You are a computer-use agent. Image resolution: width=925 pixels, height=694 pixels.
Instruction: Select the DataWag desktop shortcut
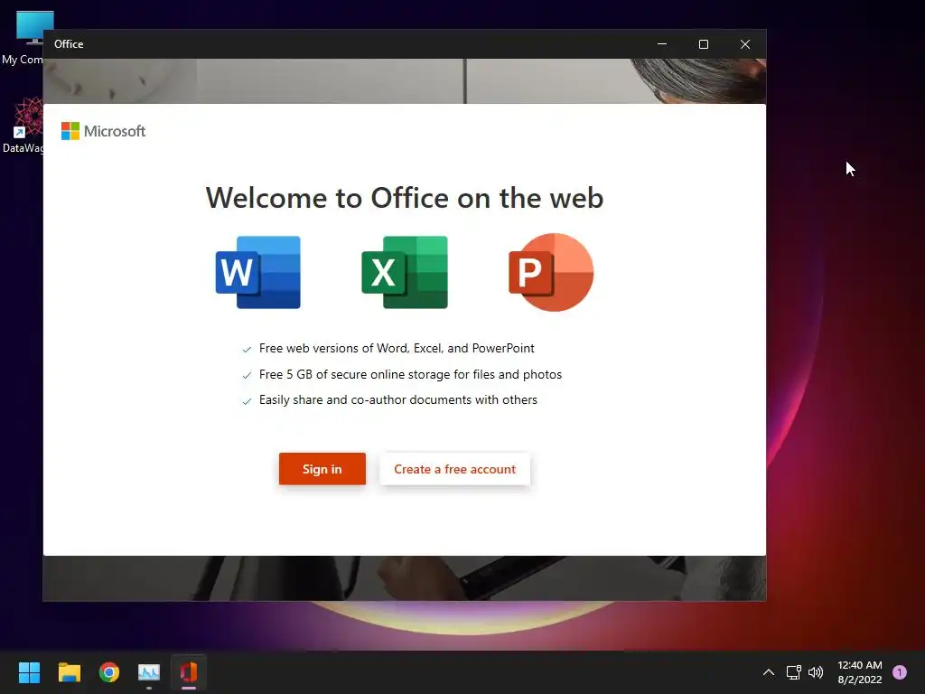coord(23,125)
